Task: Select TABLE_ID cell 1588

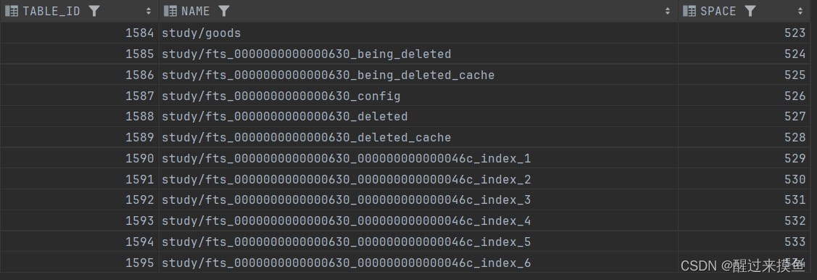Action: [79, 116]
